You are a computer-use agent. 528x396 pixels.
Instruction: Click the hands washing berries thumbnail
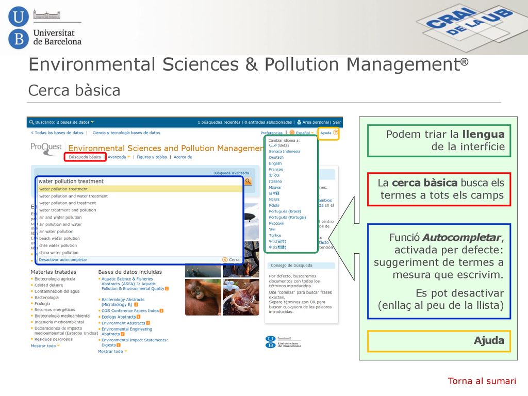coord(241,297)
